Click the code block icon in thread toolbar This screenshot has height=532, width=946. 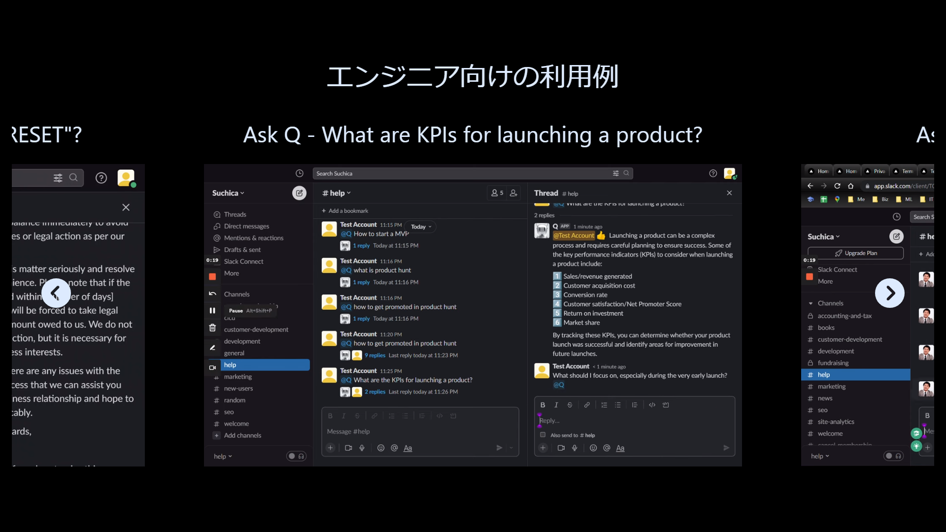click(666, 405)
